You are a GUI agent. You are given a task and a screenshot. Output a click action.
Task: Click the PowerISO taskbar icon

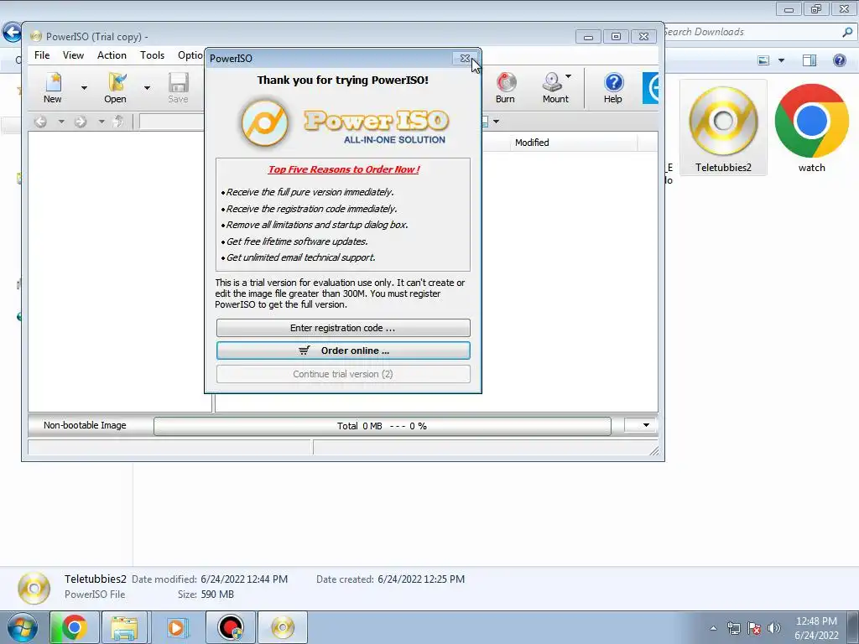point(283,627)
